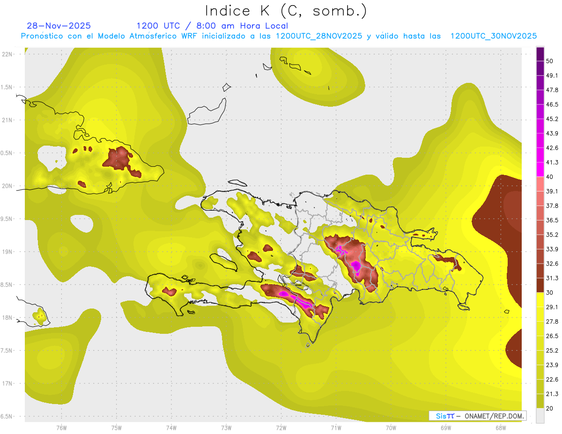562x434 pixels.
Task: Click the "18N" latitude label
Action: pyautogui.click(x=7, y=317)
